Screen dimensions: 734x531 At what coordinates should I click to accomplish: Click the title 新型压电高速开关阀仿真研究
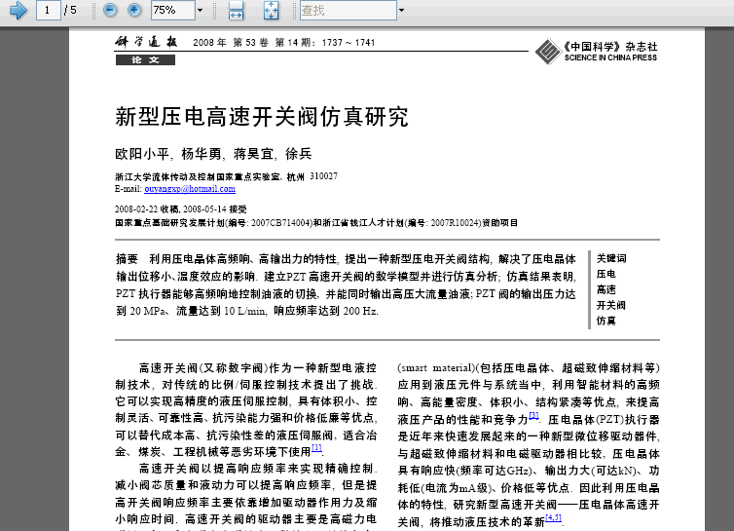coord(262,117)
